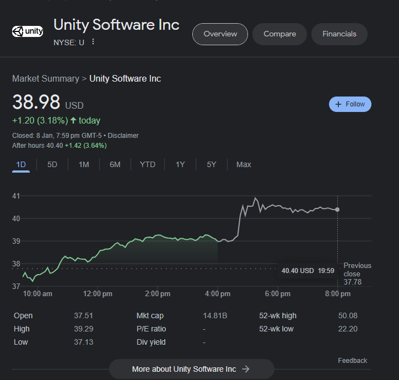Click the After hours 40.40 line

[60, 146]
